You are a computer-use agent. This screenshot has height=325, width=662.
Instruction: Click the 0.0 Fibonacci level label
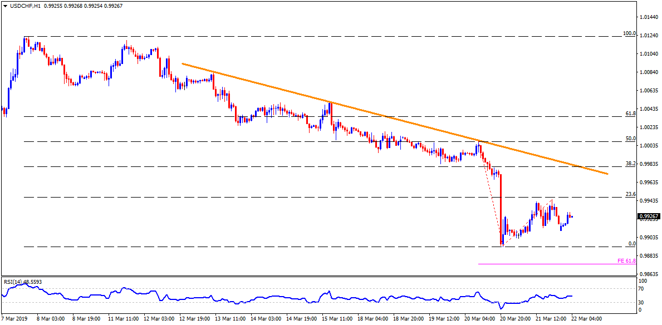point(632,244)
